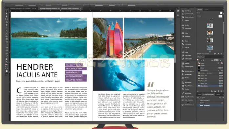Image resolution: width=229 pixels, height=129 pixels.
Task: Select the Free Transform tool
Action: (x=7, y=45)
